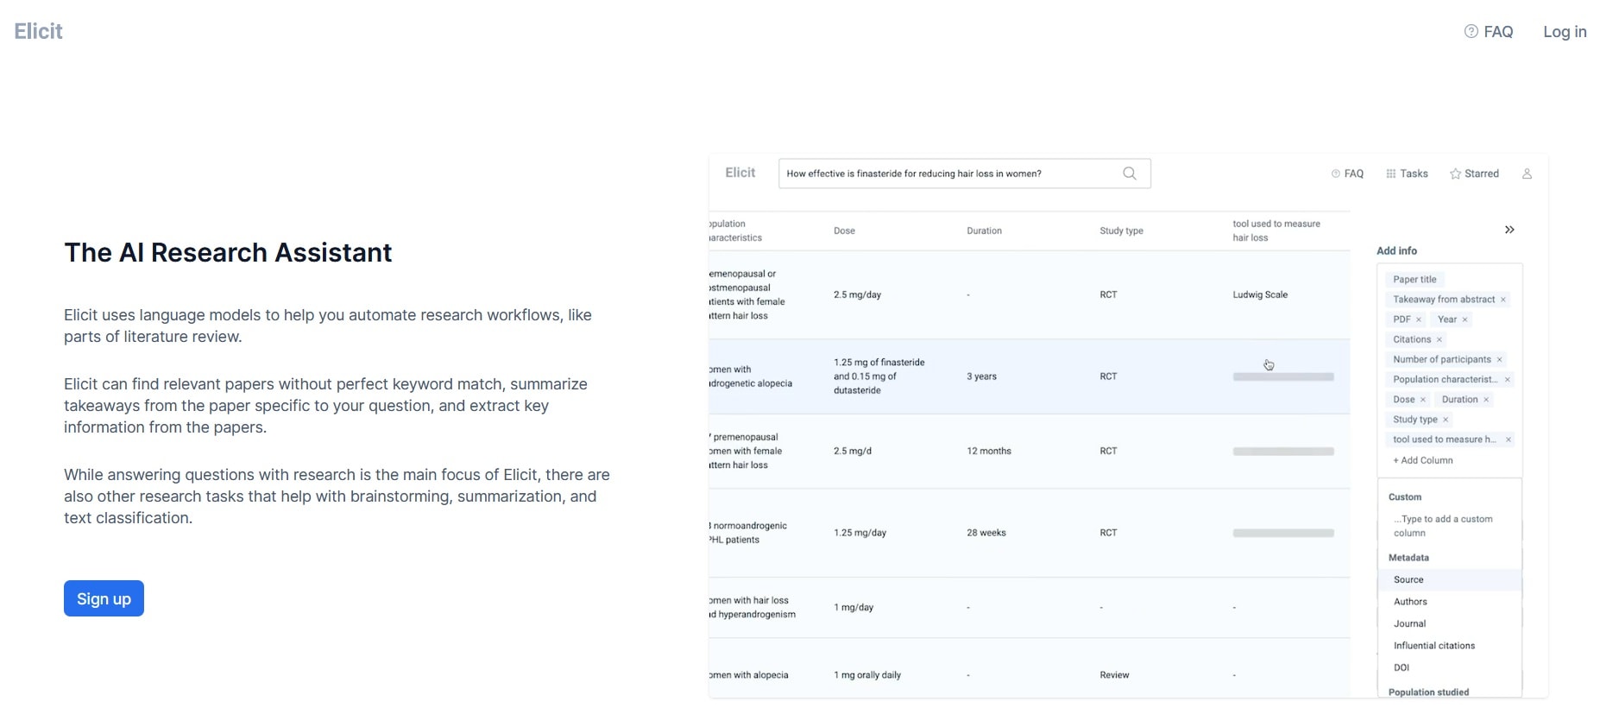Remove the Dose column chip
The height and width of the screenshot is (708, 1600).
coord(1423,399)
